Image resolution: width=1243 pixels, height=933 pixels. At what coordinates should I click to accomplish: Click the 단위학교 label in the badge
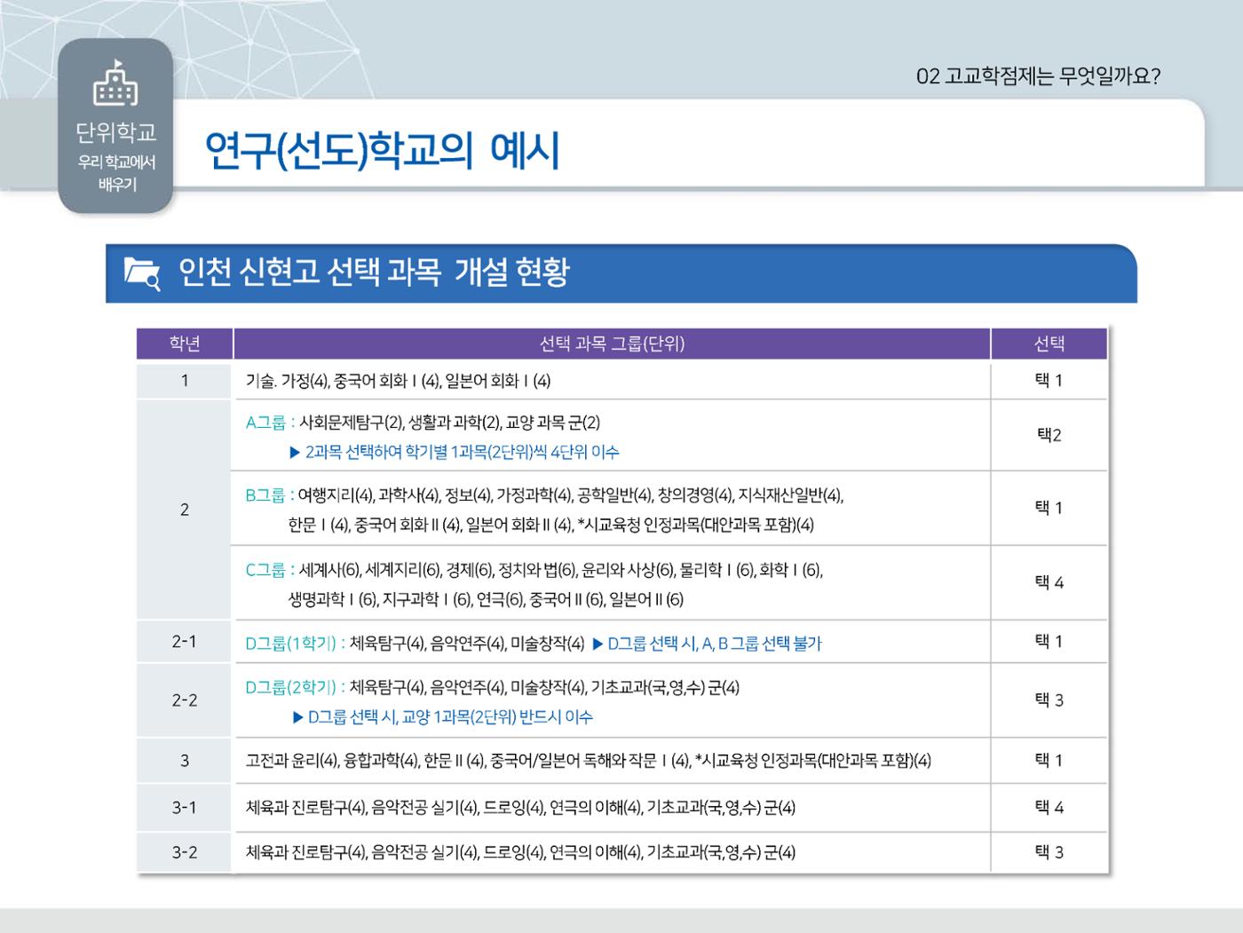(x=115, y=132)
